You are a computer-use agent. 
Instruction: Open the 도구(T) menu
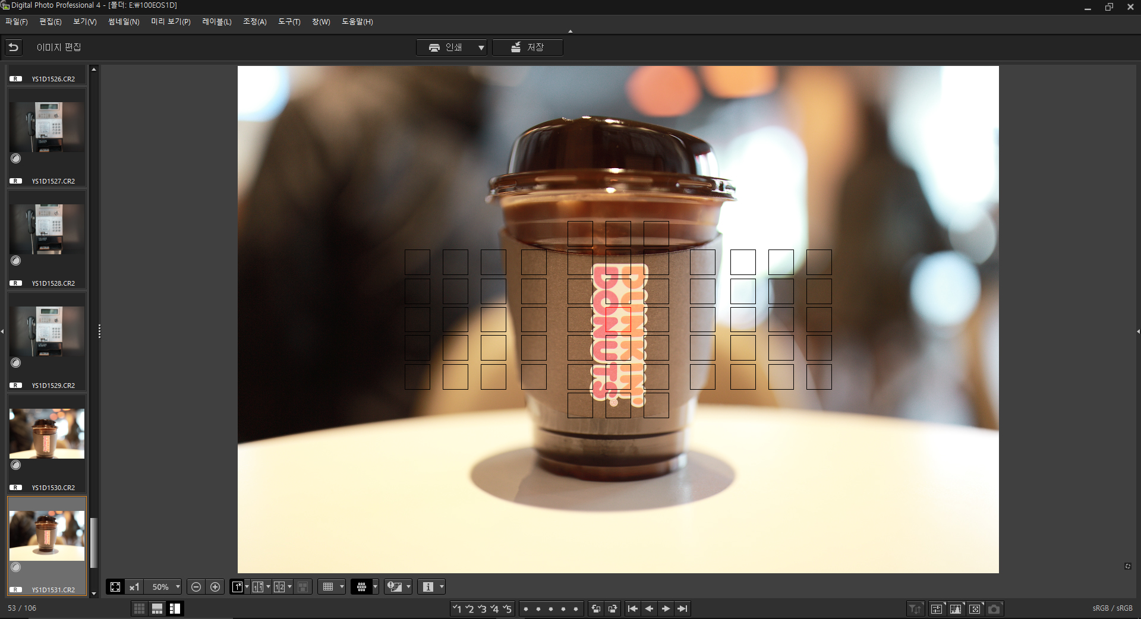click(x=289, y=21)
